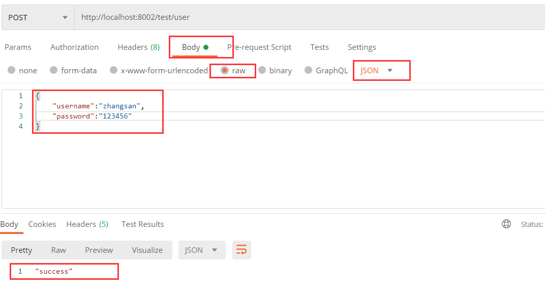545x291 pixels.
Task: Switch to Preview response view
Action: tap(99, 250)
